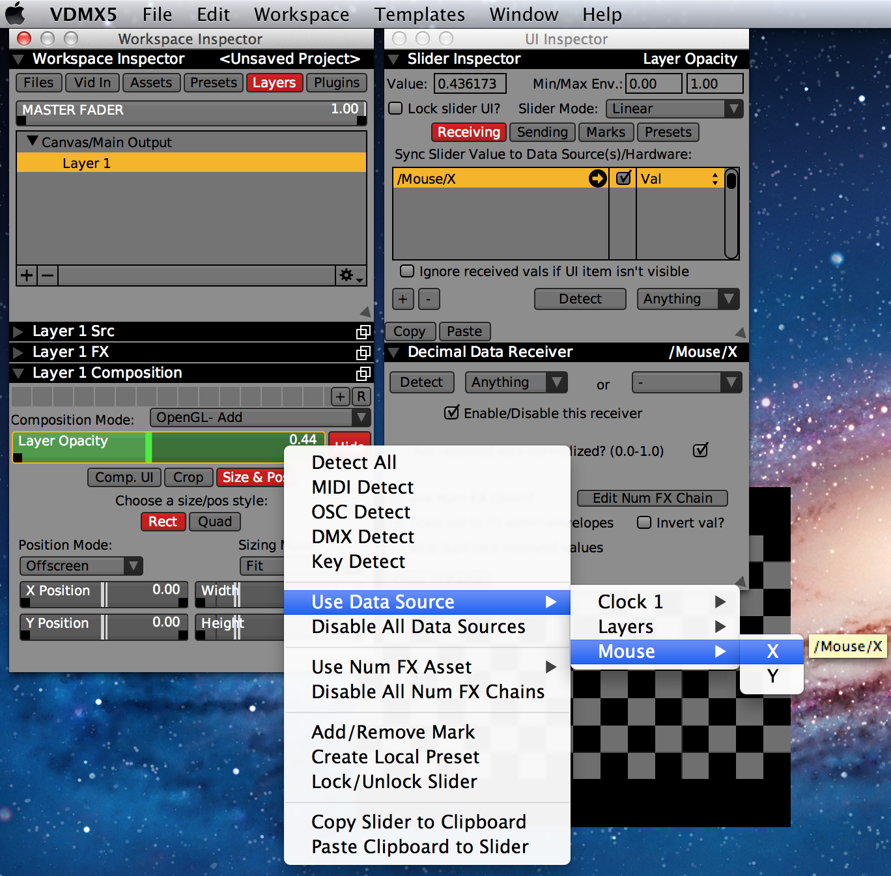Switch to the Marks tab
The width and height of the screenshot is (891, 876).
click(x=606, y=132)
